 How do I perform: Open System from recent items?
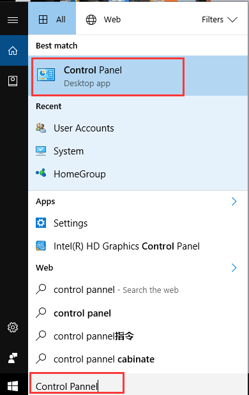click(138, 151)
